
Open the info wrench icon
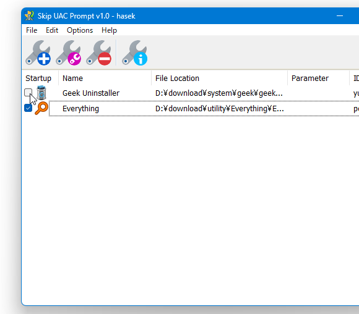point(135,53)
